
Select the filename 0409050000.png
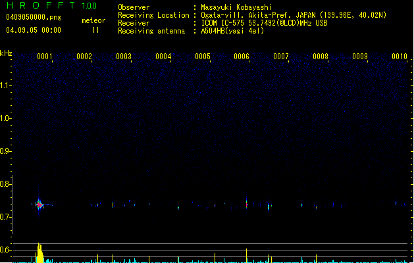click(34, 17)
